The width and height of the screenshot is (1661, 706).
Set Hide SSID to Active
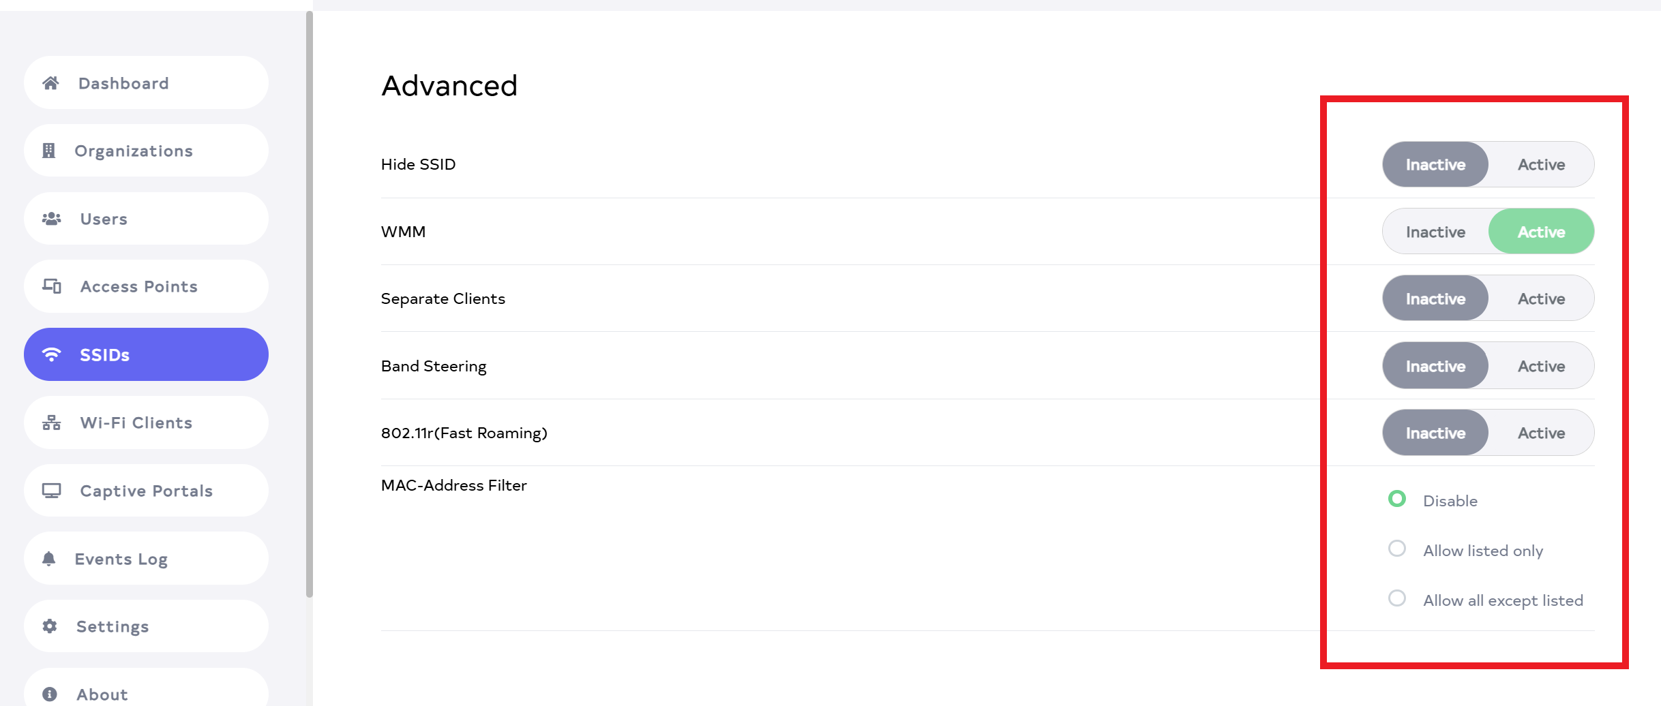[1540, 164]
